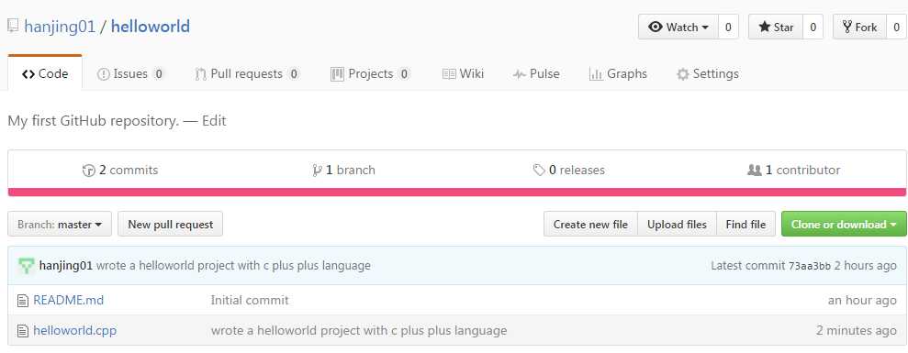The width and height of the screenshot is (908, 353).
Task: Click the watchers count next to Watch
Action: pyautogui.click(x=728, y=28)
